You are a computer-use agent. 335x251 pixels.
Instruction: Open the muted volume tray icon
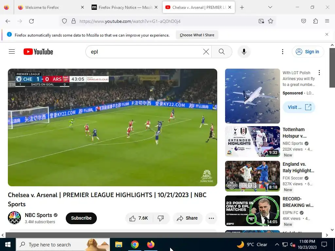[292, 245]
